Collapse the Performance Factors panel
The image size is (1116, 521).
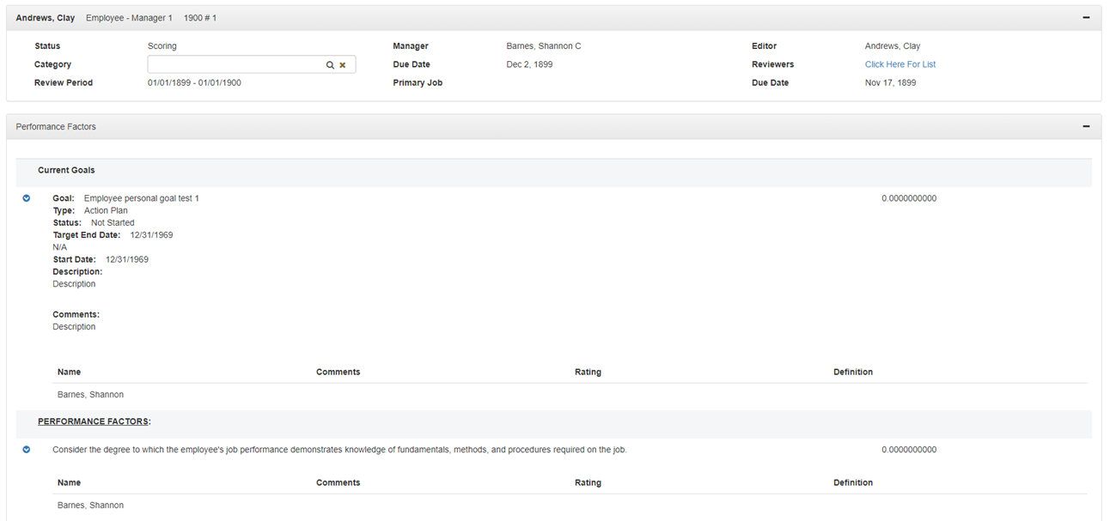pos(1086,126)
